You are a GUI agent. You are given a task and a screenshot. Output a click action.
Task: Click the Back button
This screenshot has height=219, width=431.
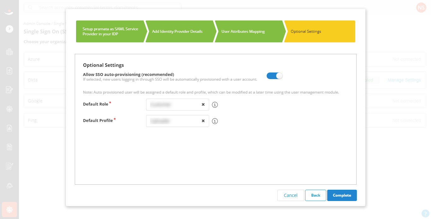(x=316, y=195)
